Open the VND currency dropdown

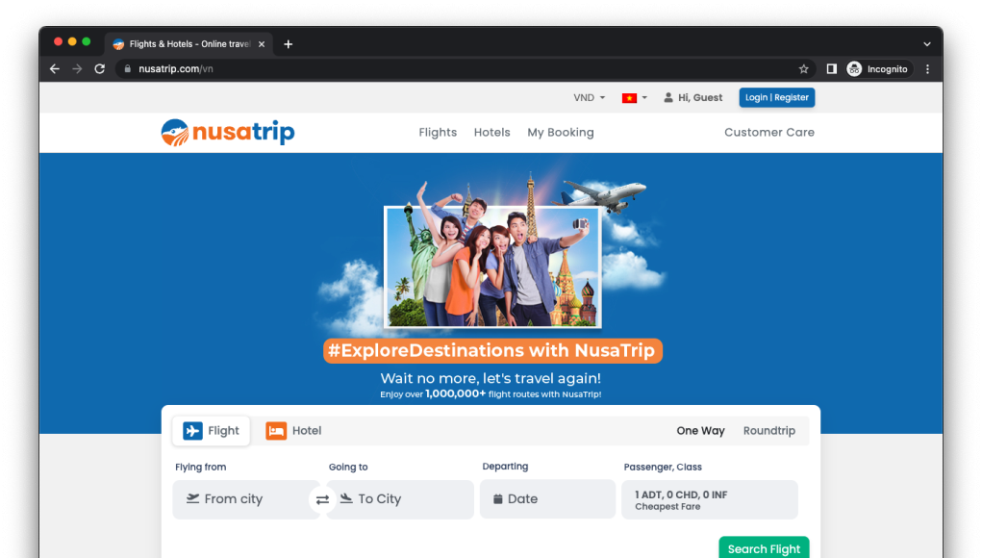590,98
